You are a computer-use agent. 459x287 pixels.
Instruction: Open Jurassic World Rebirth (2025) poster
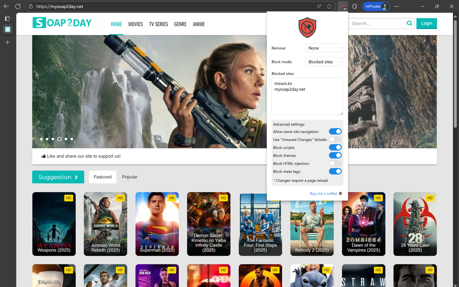105,224
